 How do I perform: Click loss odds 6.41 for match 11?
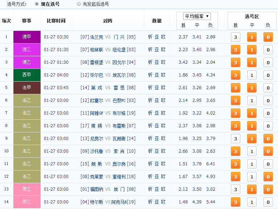click(211, 164)
